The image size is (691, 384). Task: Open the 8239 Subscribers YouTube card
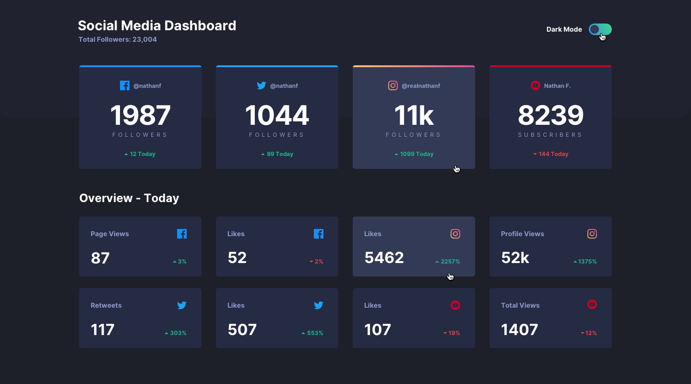point(550,117)
